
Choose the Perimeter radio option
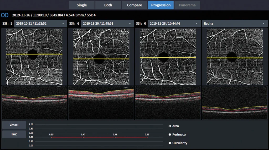170,135
